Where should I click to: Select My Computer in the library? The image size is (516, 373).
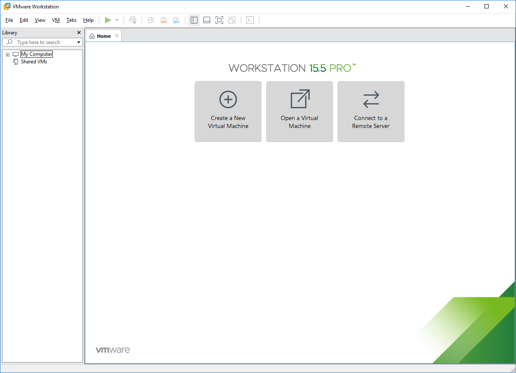[x=37, y=54]
